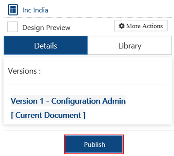
Task: Open Version 1 - Configuration Admin entry
Action: [68, 101]
